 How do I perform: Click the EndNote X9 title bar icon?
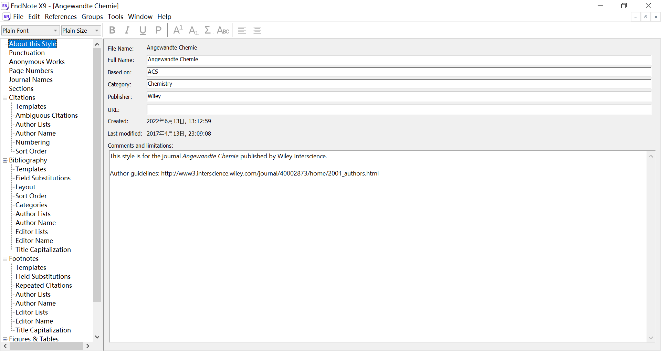[5, 6]
